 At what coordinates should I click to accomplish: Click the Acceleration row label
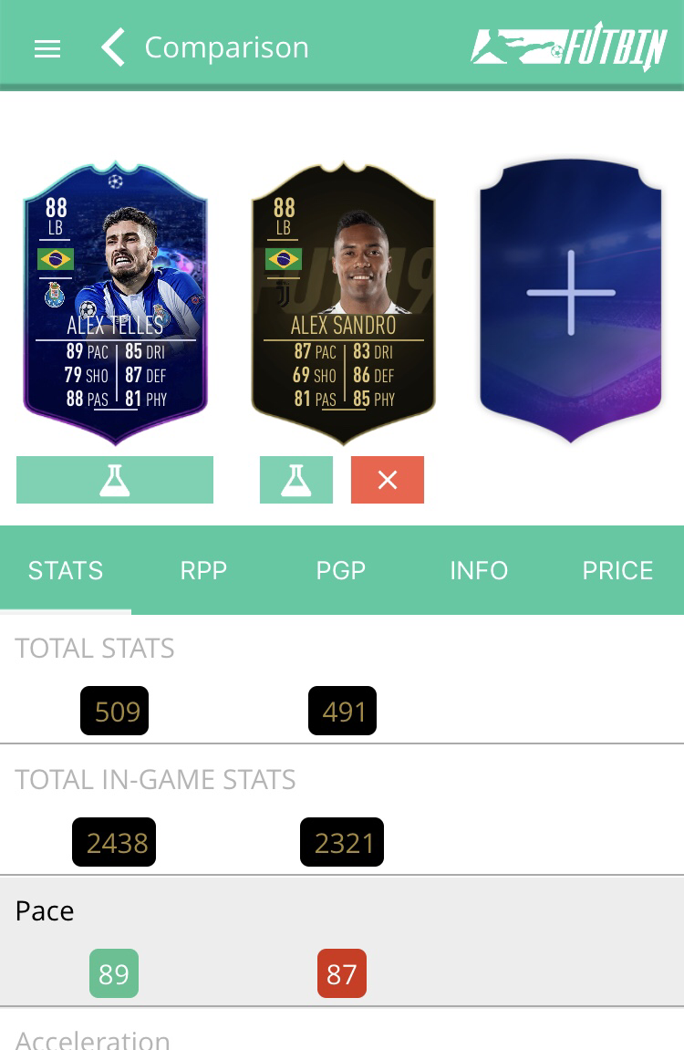pyautogui.click(x=92, y=1040)
